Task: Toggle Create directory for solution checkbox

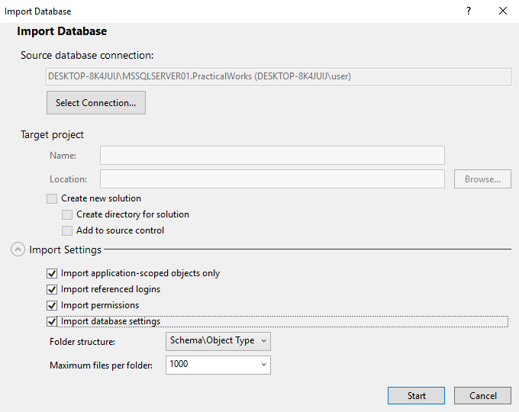Action: pos(67,214)
